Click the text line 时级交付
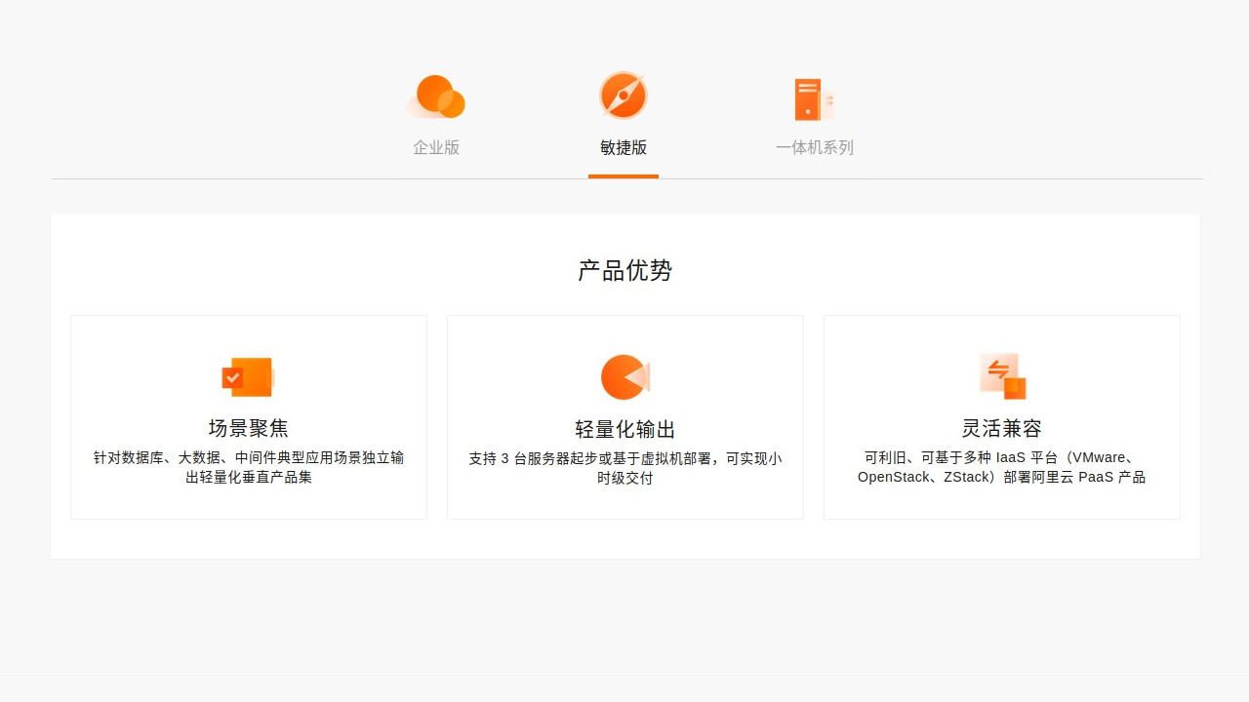 [625, 479]
